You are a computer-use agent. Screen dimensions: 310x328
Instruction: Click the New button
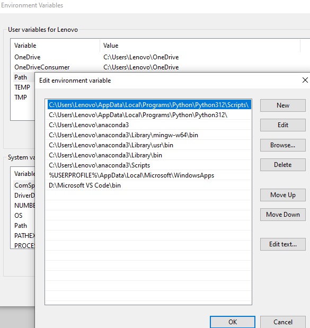283,105
